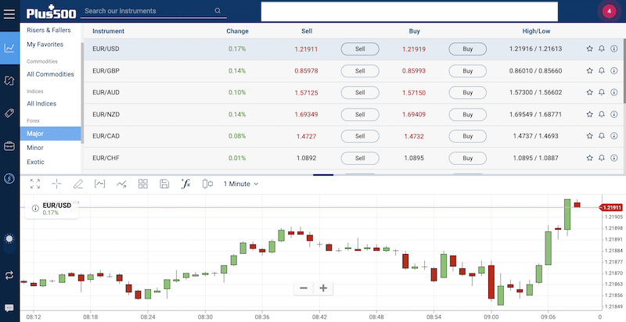Buy EUR/AUD
This screenshot has height=322, width=626.
pos(467,92)
